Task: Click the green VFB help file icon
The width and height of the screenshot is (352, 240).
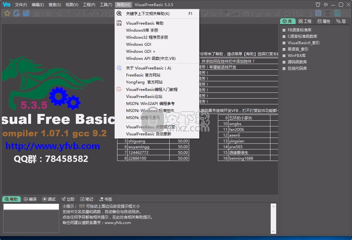Action: tap(337, 13)
